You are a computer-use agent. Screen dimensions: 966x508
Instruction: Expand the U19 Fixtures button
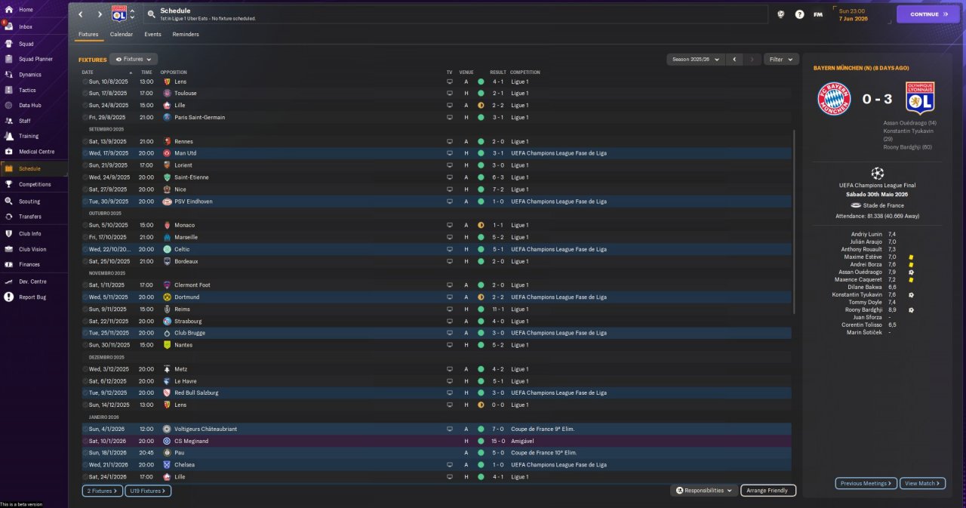coord(148,491)
